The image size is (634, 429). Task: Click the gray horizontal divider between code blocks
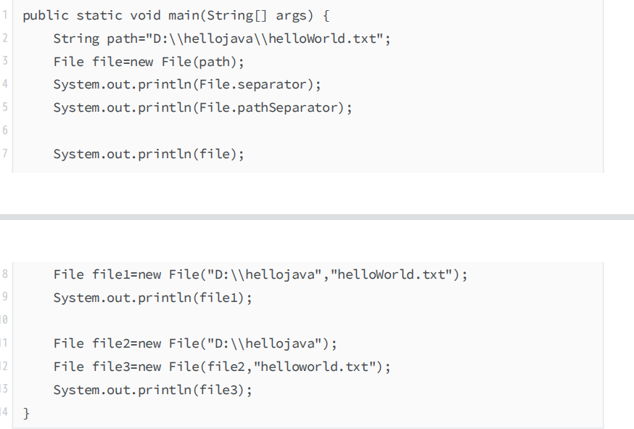tap(317, 216)
